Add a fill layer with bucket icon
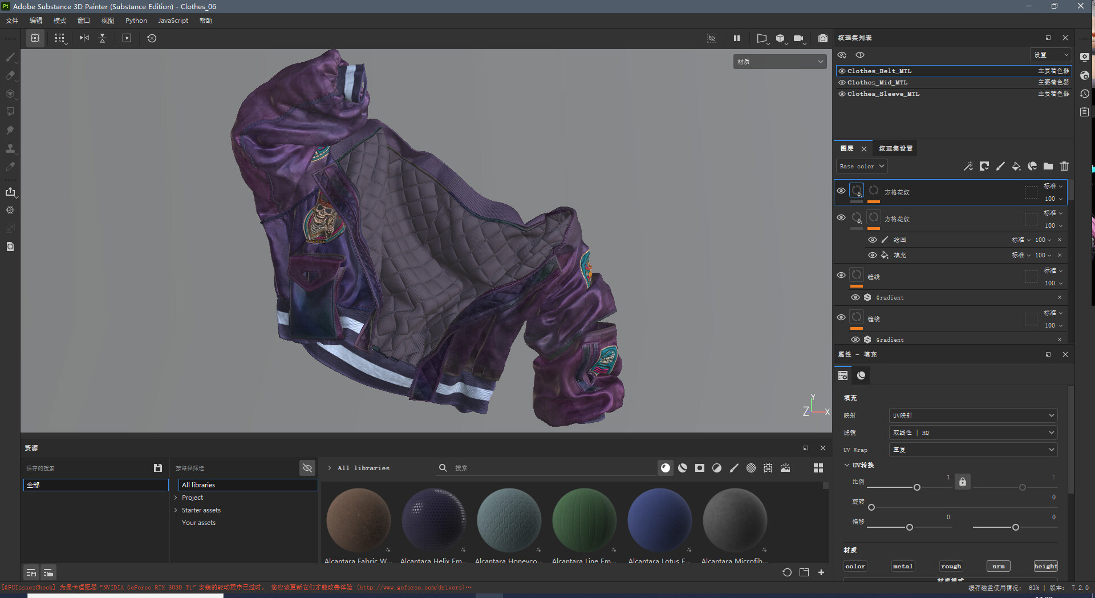The height and width of the screenshot is (598, 1095). [1016, 166]
